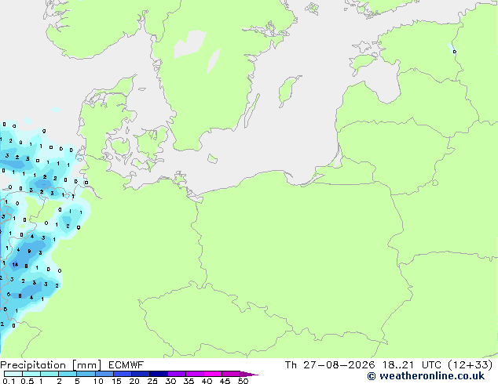Pick the 10–15 mm legend color swatch

(x=104, y=374)
